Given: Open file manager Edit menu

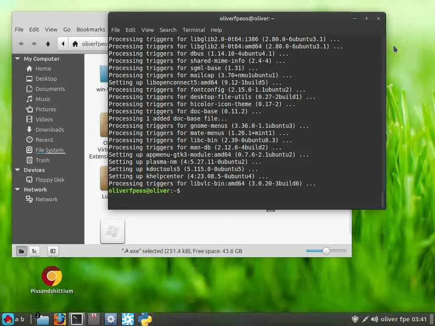Looking at the screenshot, I should coord(34,29).
